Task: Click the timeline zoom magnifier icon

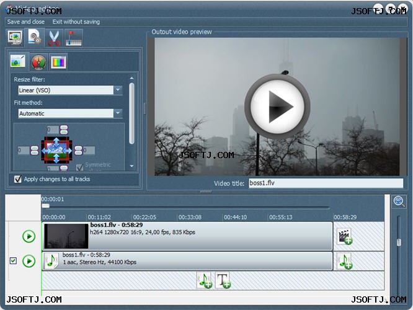Action: click(399, 201)
